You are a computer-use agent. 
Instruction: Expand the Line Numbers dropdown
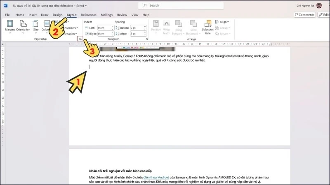tap(71, 28)
